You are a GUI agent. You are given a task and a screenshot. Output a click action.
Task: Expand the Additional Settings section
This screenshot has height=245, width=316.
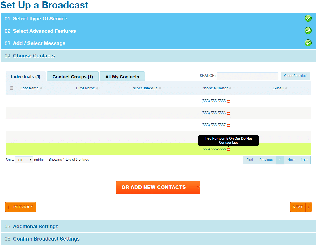tap(36, 227)
